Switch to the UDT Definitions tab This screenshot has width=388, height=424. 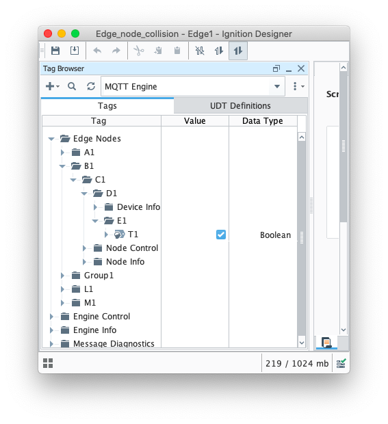click(241, 106)
